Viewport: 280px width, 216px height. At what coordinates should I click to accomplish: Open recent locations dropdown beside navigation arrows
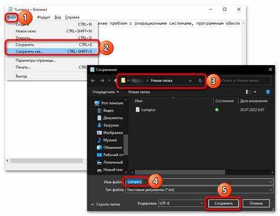tap(109, 80)
